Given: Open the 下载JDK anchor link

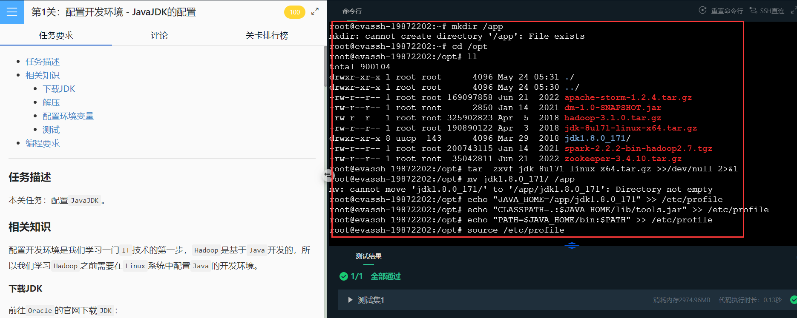Looking at the screenshot, I should (59, 89).
